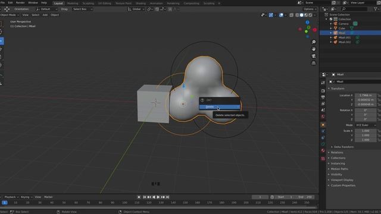Open the Edit menu

click(x=10, y=2)
